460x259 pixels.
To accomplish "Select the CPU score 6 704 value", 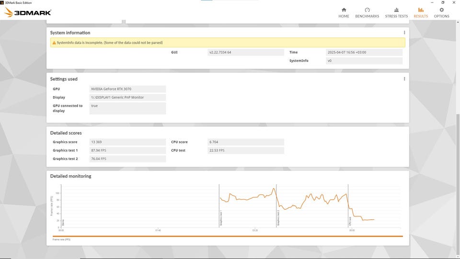I will [245, 142].
